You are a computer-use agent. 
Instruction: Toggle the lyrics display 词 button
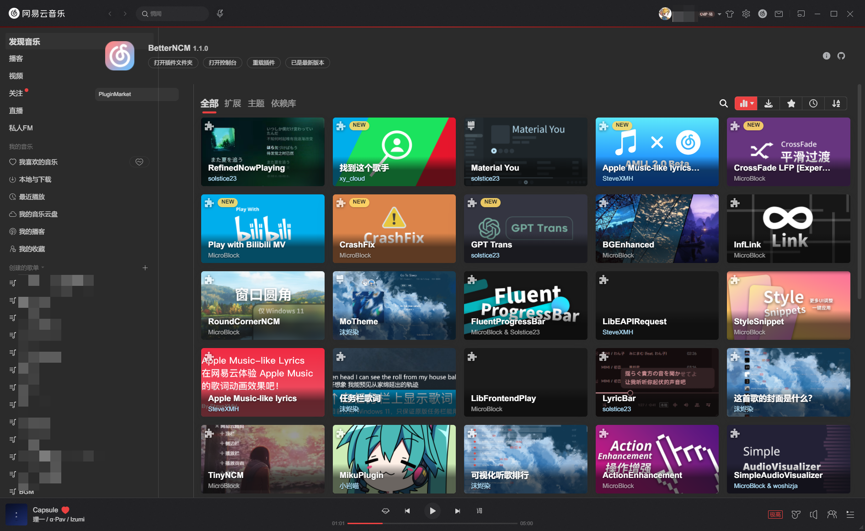point(479,511)
